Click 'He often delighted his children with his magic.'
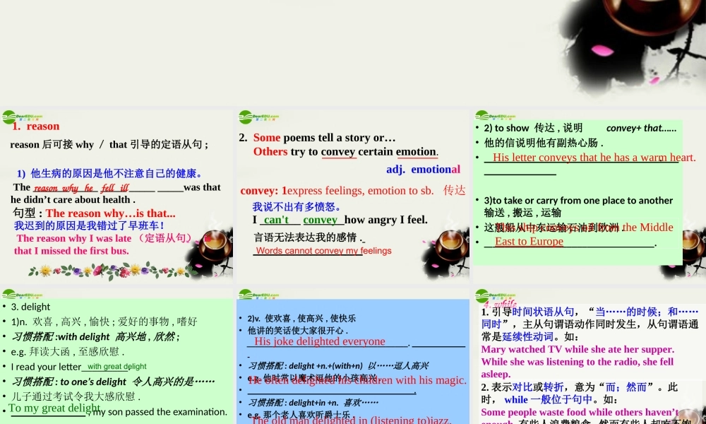Screen dimensions: 706x424 pyautogui.click(x=357, y=380)
